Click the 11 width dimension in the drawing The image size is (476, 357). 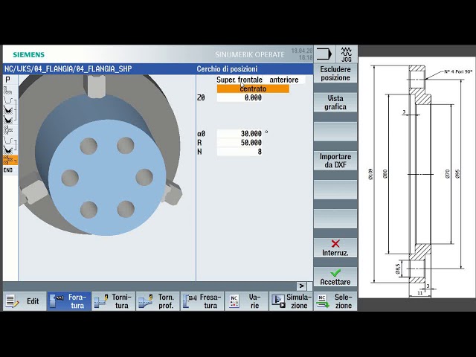420,293
